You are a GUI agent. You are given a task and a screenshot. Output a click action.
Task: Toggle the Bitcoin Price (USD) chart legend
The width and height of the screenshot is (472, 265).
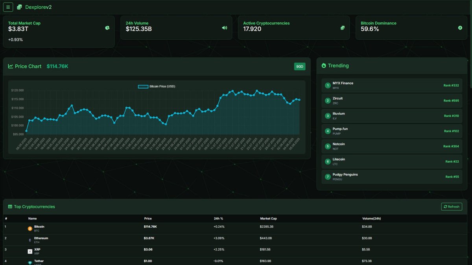coord(157,86)
